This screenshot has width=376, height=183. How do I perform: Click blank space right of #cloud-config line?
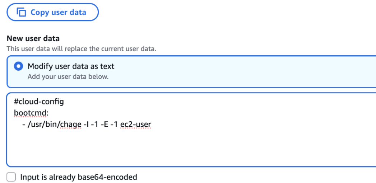pos(215,102)
